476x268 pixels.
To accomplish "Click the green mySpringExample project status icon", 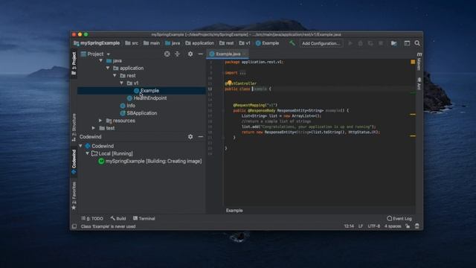I will click(101, 161).
